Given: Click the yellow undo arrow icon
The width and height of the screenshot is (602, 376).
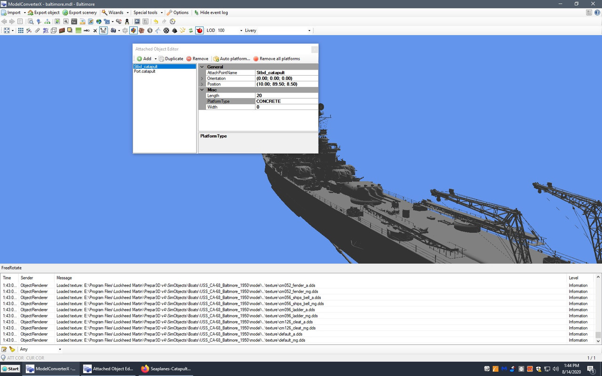Looking at the screenshot, I should [x=156, y=21].
